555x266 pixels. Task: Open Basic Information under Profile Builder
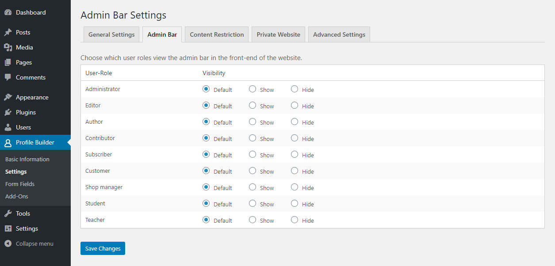click(27, 159)
